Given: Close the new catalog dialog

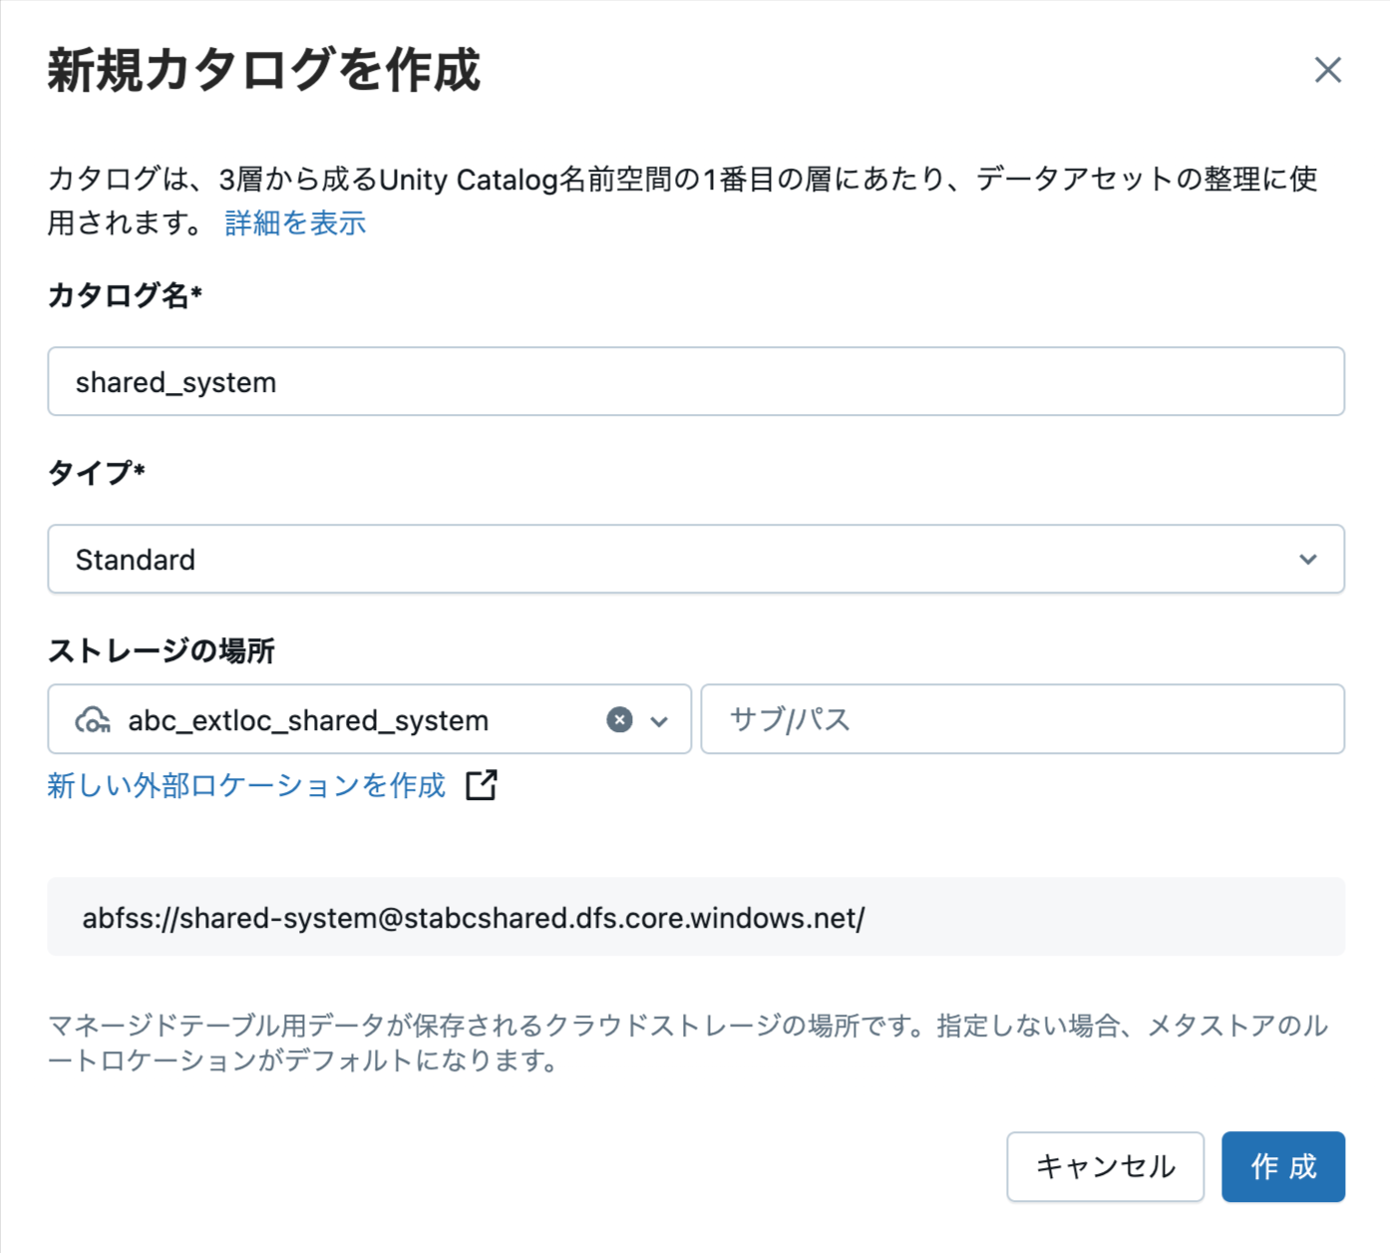Looking at the screenshot, I should coord(1327,70).
